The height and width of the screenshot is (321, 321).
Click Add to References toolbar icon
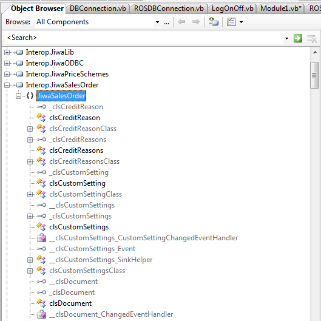214,22
